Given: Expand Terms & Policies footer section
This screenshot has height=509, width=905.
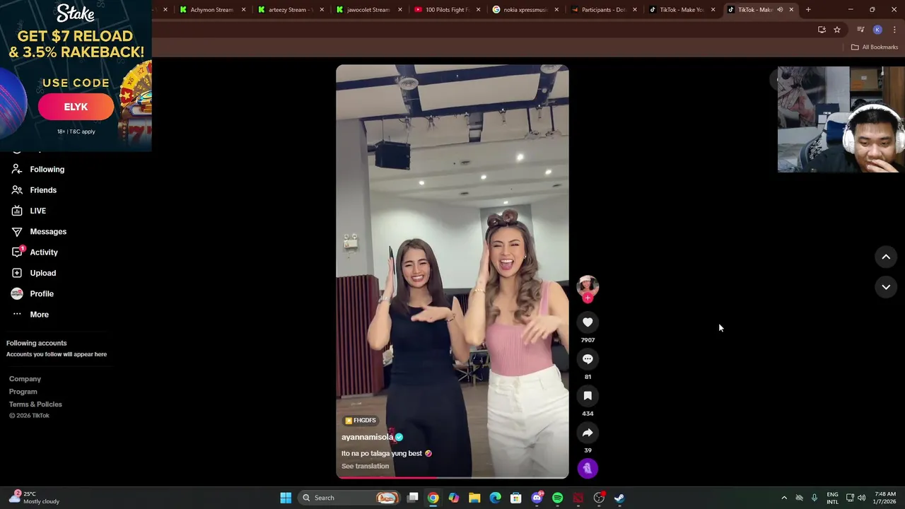Looking at the screenshot, I should pyautogui.click(x=35, y=404).
